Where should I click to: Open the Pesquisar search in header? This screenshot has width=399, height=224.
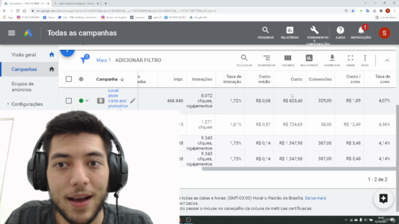tap(266, 33)
